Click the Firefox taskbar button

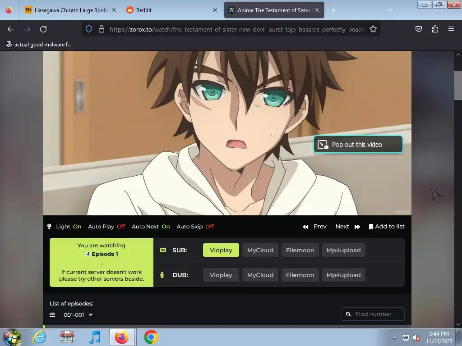click(x=122, y=337)
